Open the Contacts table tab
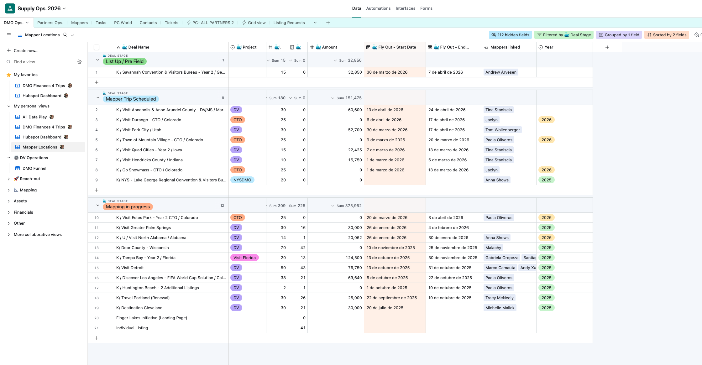702x365 pixels. tap(148, 23)
